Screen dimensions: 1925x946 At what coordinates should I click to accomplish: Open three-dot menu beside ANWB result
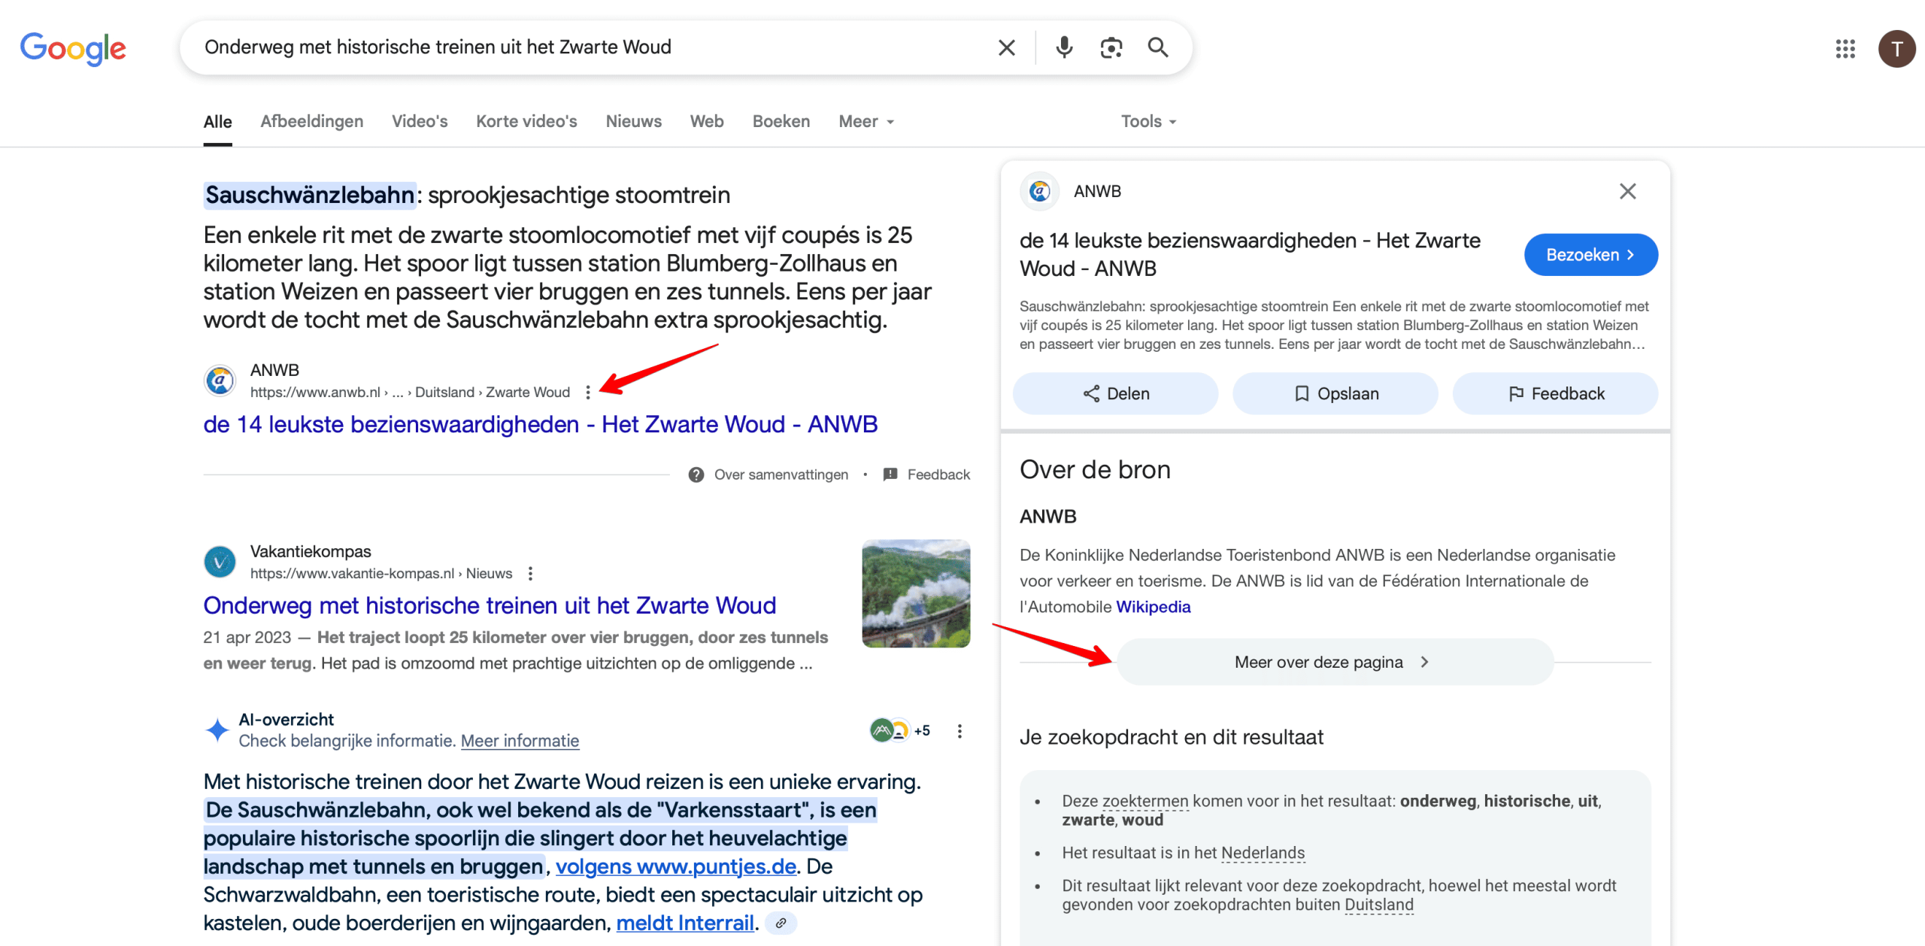pyautogui.click(x=588, y=392)
